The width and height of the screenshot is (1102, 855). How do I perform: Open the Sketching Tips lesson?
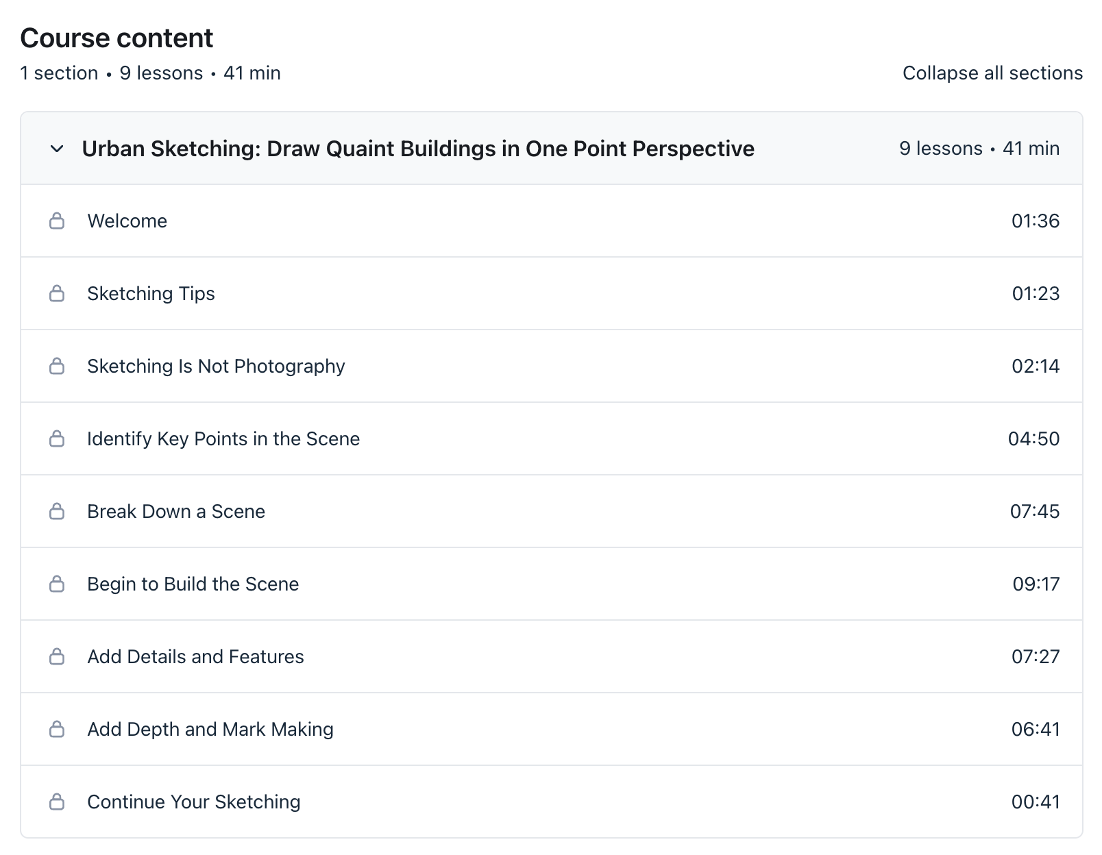pos(151,293)
